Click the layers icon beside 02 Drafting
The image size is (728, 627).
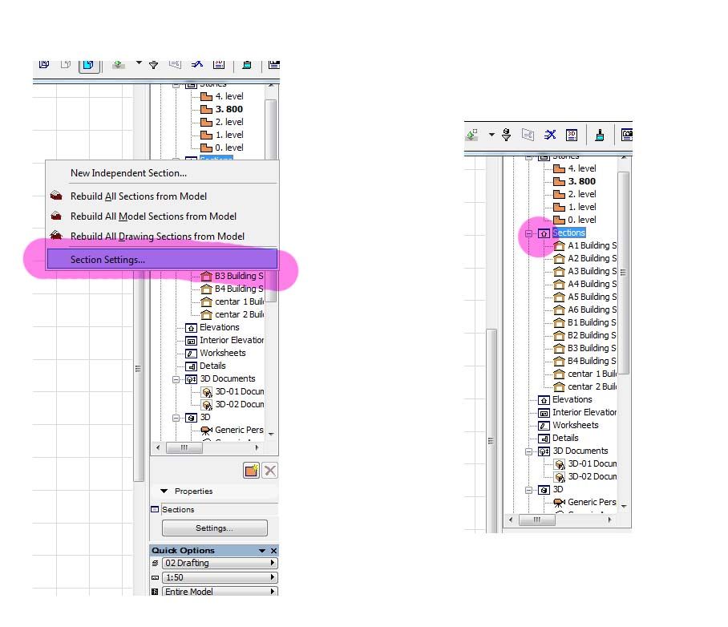click(x=155, y=563)
